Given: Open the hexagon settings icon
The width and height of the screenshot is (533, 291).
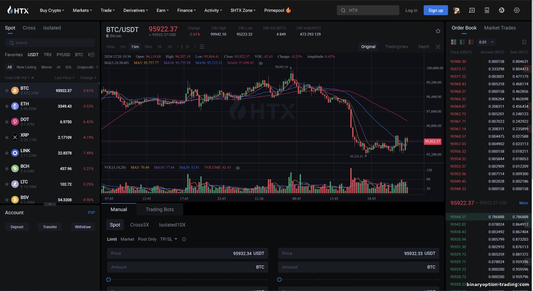Looking at the screenshot, I should click(x=517, y=10).
